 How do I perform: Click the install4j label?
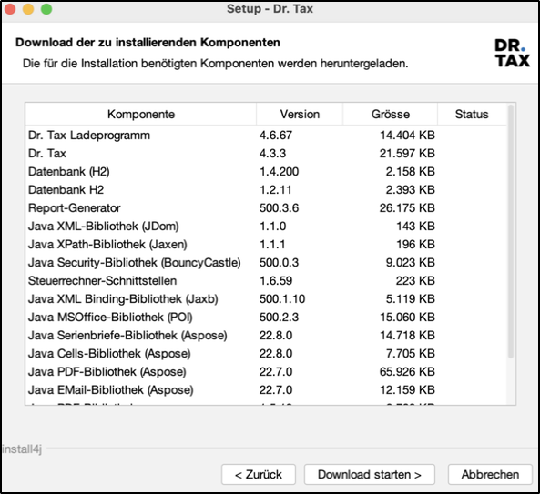(22, 449)
